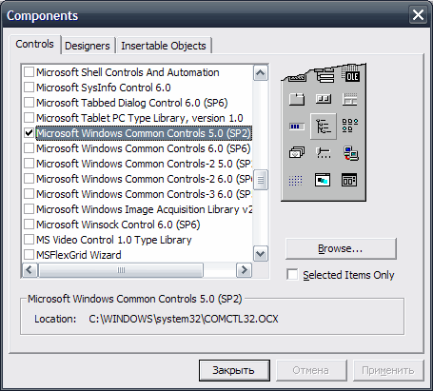Click the Закрыть button
The width and height of the screenshot is (433, 391).
tap(234, 370)
